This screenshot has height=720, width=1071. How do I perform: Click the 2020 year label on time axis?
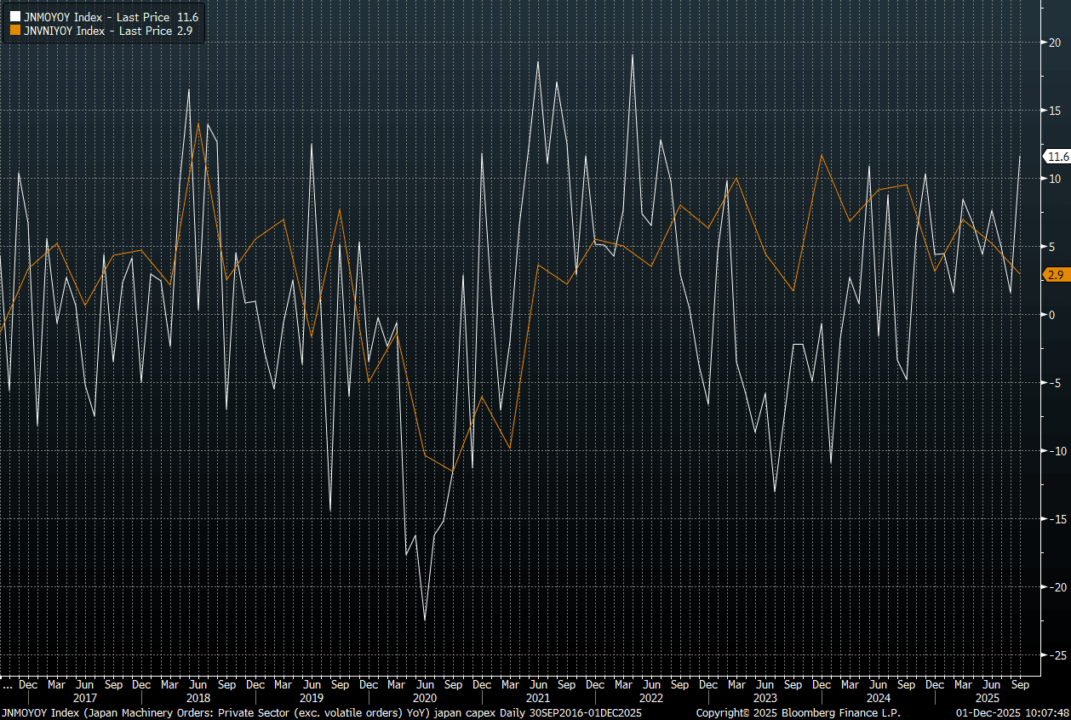click(425, 698)
